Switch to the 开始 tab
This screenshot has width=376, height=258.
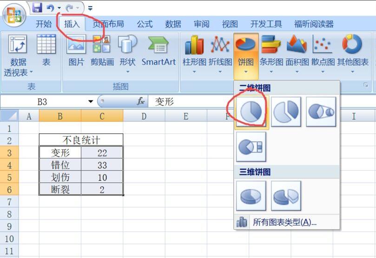pos(44,24)
